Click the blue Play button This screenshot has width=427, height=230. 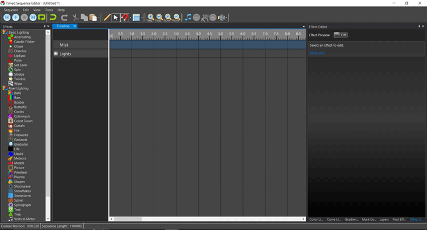click(16, 18)
